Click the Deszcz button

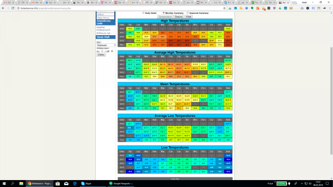pyautogui.click(x=179, y=16)
